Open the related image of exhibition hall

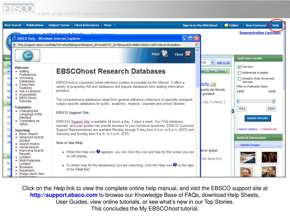click(248, 158)
